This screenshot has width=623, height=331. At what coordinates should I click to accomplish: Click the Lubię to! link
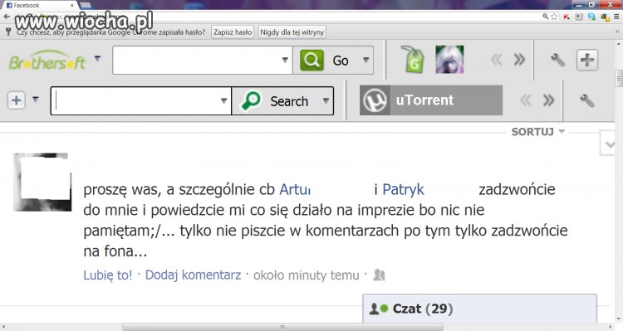pos(108,275)
